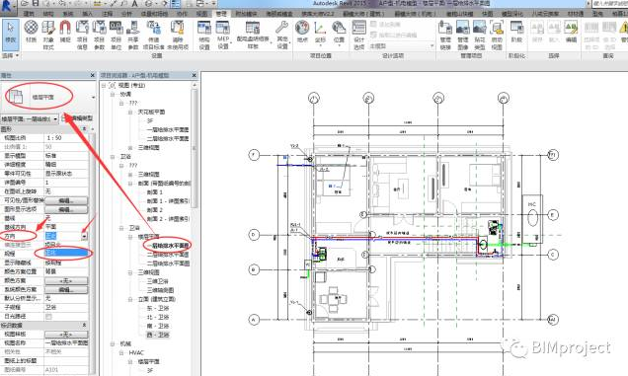The image size is (628, 376).
Task: Switch to the 插入 Insert ribbon tab
Action: pos(87,14)
